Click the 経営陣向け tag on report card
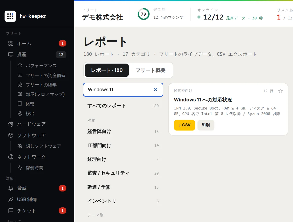Screen dimensions: 293x222 [183, 91]
